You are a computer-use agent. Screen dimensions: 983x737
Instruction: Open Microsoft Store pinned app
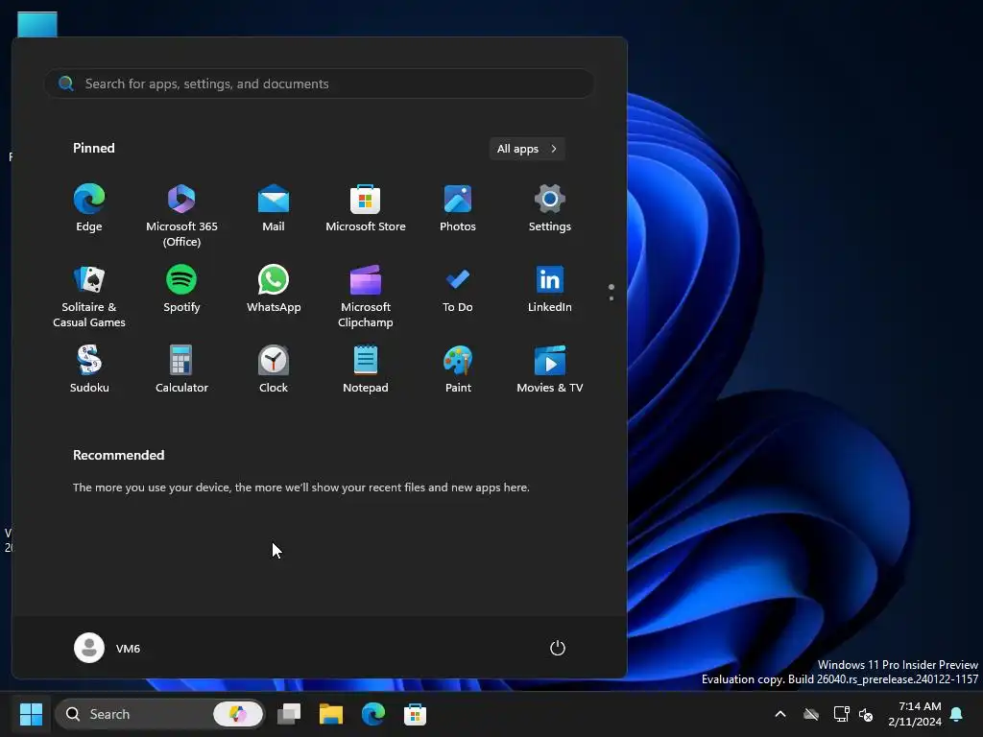366,208
